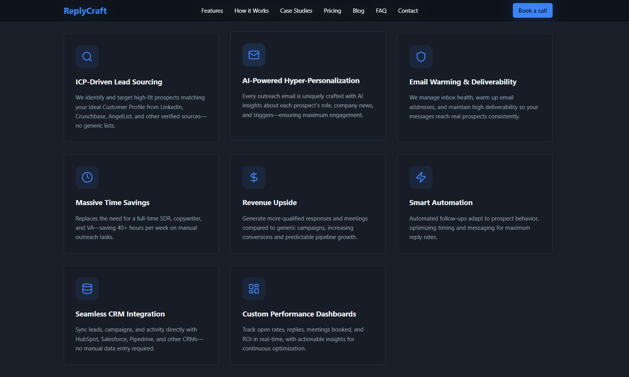Open the ICP-Driven Lead Sourcing card
Viewport: 629px width, 377px height.
coord(141,88)
